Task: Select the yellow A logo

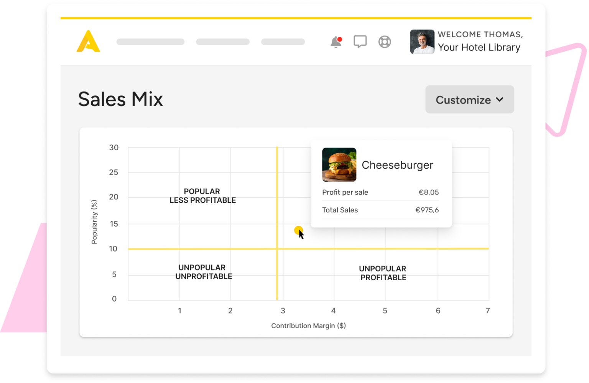Action: coord(88,41)
